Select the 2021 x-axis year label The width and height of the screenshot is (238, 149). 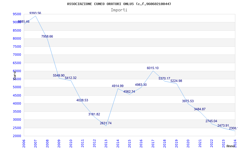click(200, 143)
